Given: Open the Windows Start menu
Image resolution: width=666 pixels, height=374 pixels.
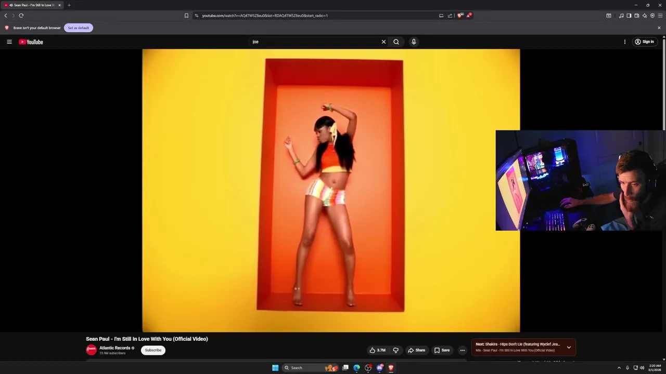Looking at the screenshot, I should (275, 368).
